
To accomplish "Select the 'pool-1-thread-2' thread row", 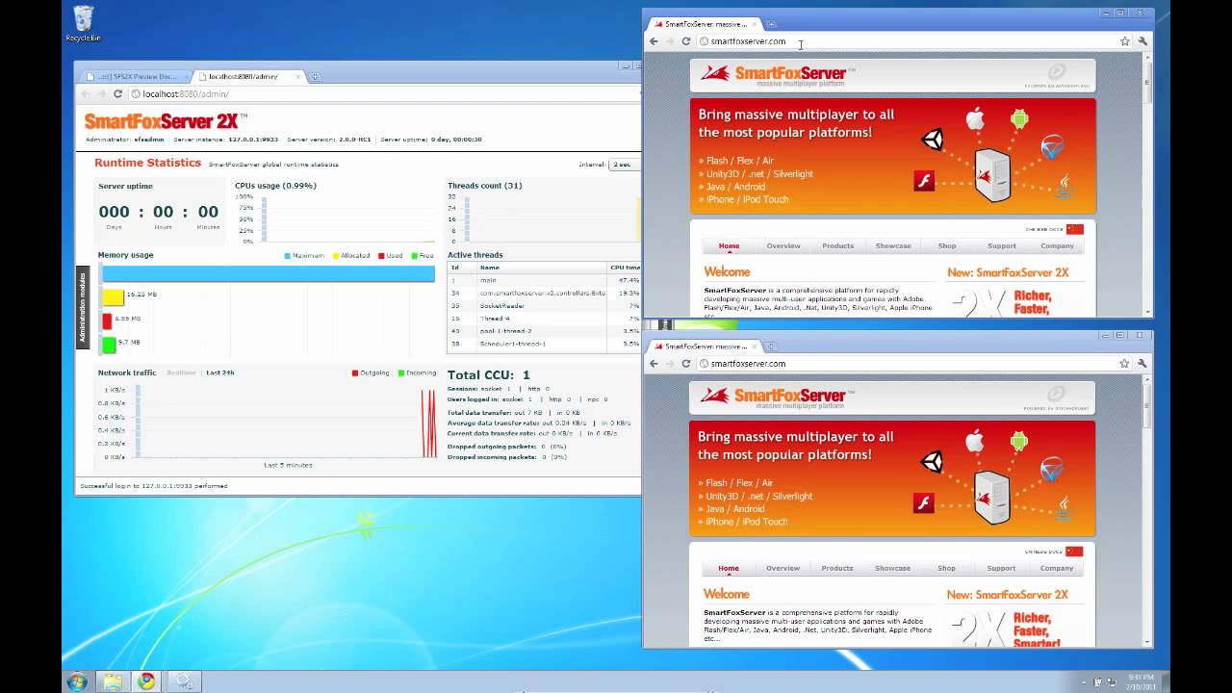I will tap(544, 330).
